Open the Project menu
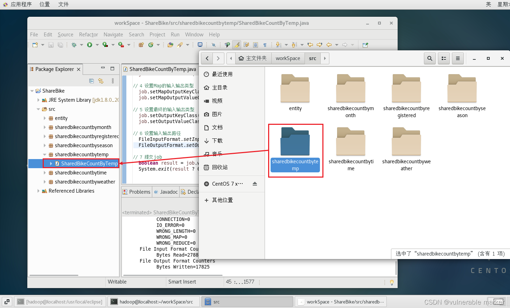 click(x=157, y=35)
